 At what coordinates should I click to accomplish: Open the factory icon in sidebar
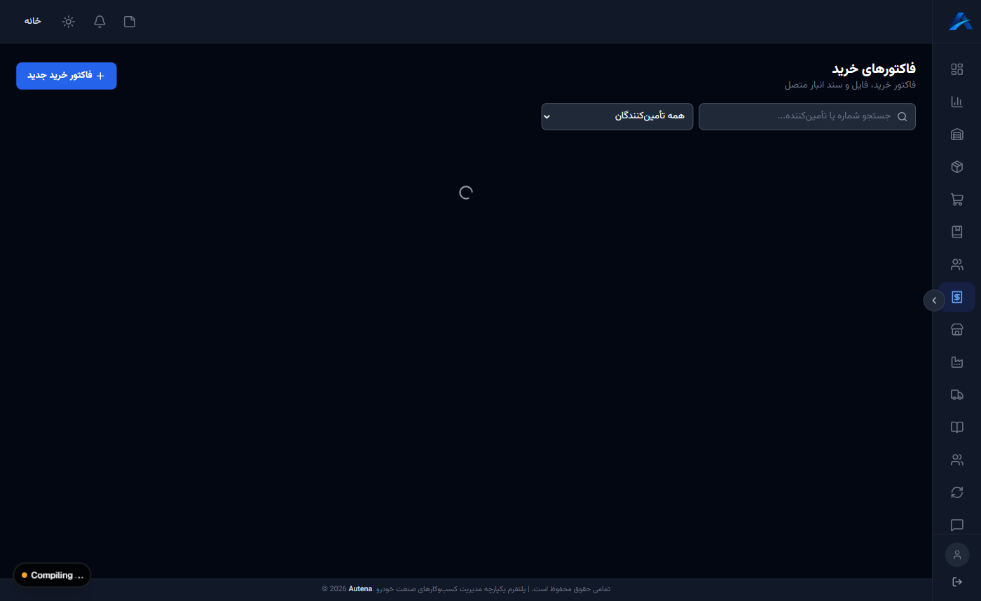pyautogui.click(x=956, y=362)
